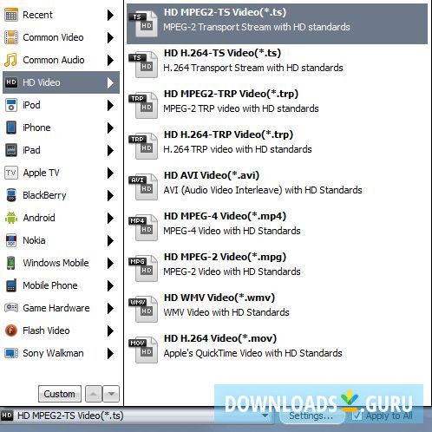This screenshot has width=432, height=432.
Task: Open the Windows Mobile category
Action: [x=61, y=263]
